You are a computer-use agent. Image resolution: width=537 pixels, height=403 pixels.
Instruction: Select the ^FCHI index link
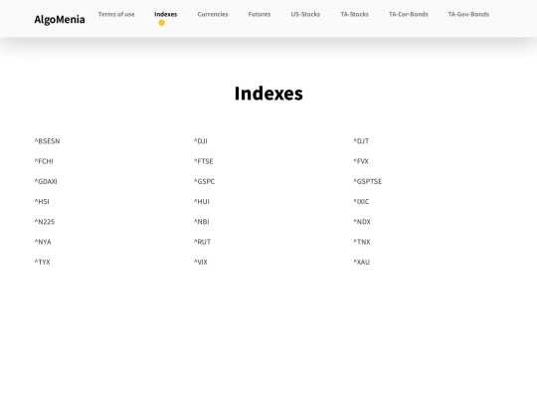(44, 161)
